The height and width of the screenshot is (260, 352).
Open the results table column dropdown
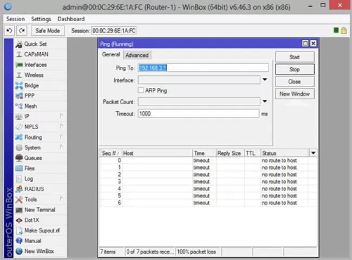[313, 154]
